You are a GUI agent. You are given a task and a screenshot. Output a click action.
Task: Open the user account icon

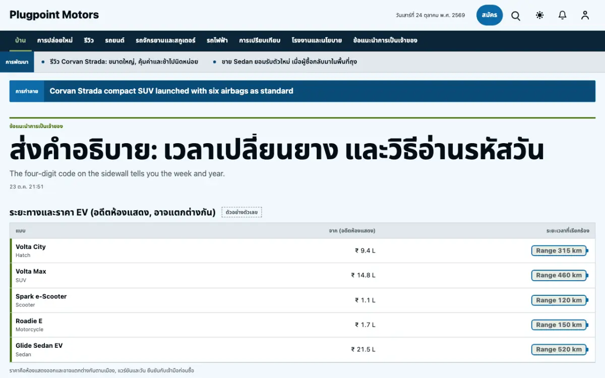[x=585, y=15]
